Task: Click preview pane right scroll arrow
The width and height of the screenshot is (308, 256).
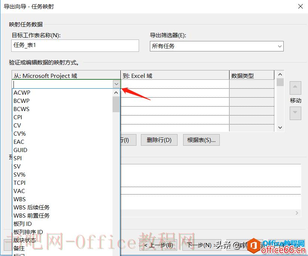Action: coord(297,213)
